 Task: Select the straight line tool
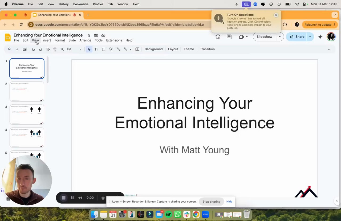pyautogui.click(x=119, y=49)
